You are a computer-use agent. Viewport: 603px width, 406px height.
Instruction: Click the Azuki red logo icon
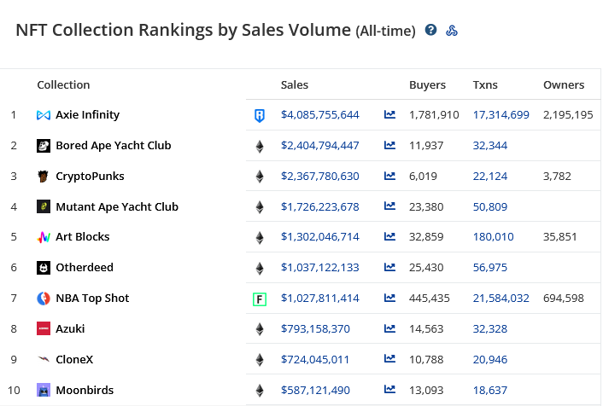(x=44, y=328)
